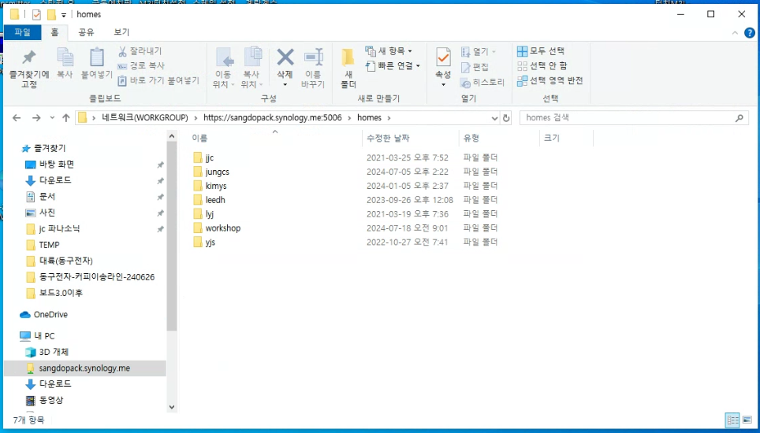
Task: Click the Paste icon in clipboard group
Action: click(97, 60)
